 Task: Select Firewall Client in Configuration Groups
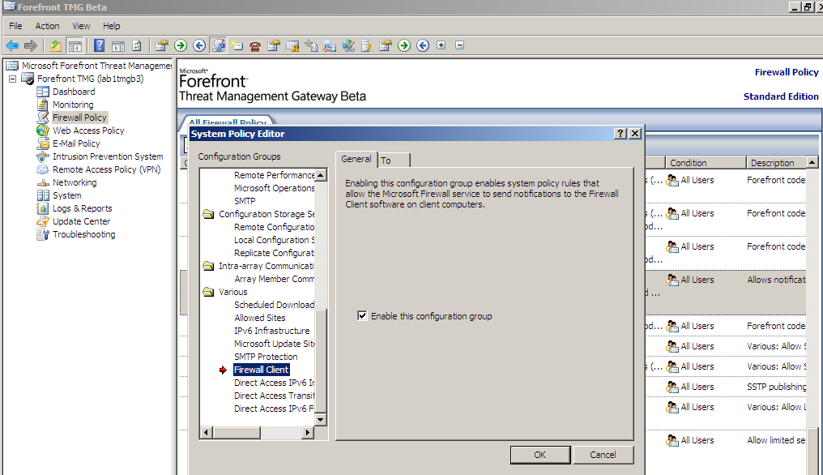[262, 370]
